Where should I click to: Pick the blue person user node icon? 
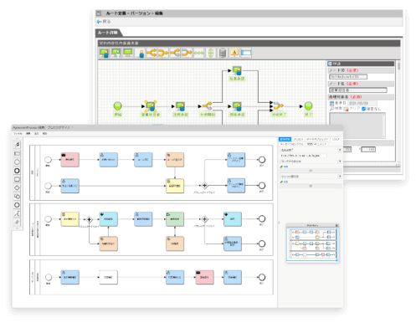click(x=141, y=54)
